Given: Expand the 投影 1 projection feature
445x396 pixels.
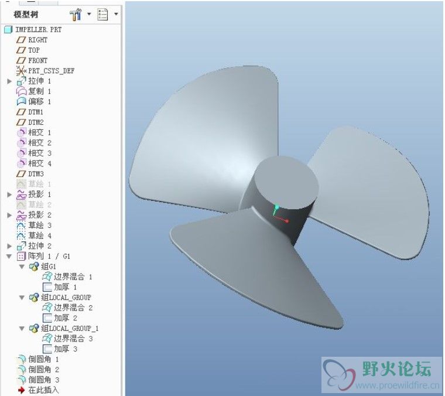Looking at the screenshot, I should pos(9,194).
